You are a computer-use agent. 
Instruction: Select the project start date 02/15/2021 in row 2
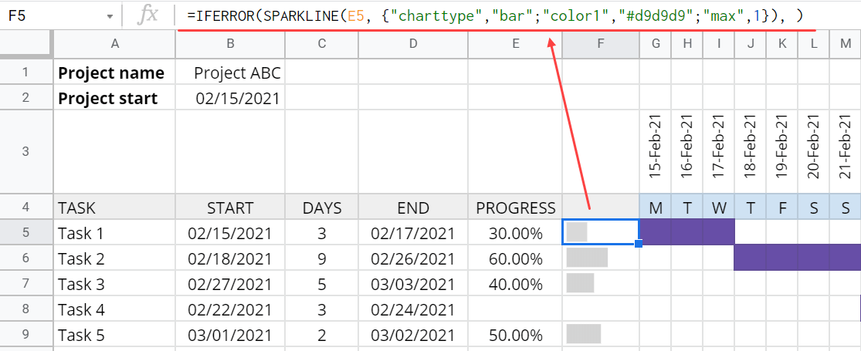pos(231,98)
